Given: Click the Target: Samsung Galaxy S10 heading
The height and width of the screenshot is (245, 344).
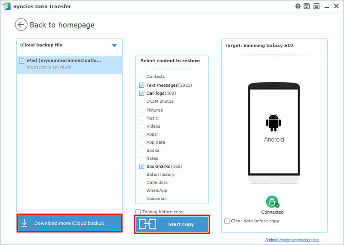Looking at the screenshot, I should [x=259, y=46].
